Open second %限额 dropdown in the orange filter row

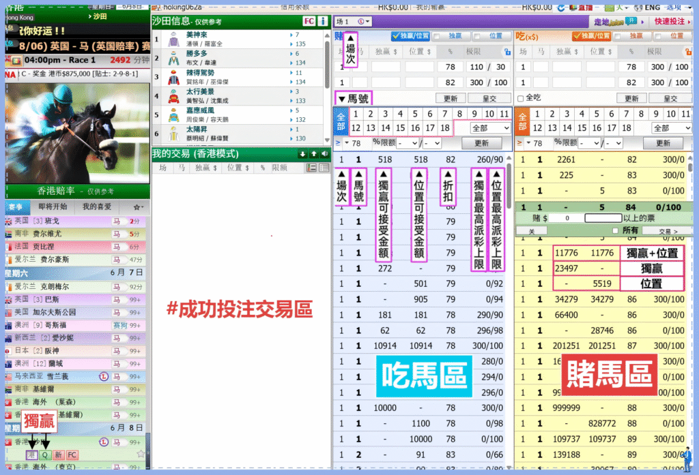coord(612,143)
